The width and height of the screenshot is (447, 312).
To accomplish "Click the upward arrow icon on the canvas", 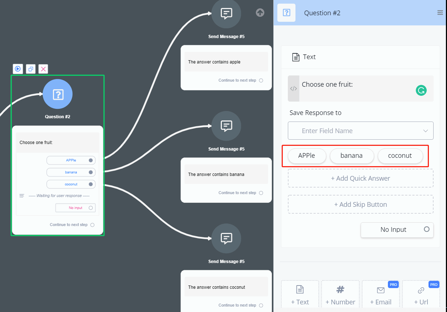I will tap(260, 13).
